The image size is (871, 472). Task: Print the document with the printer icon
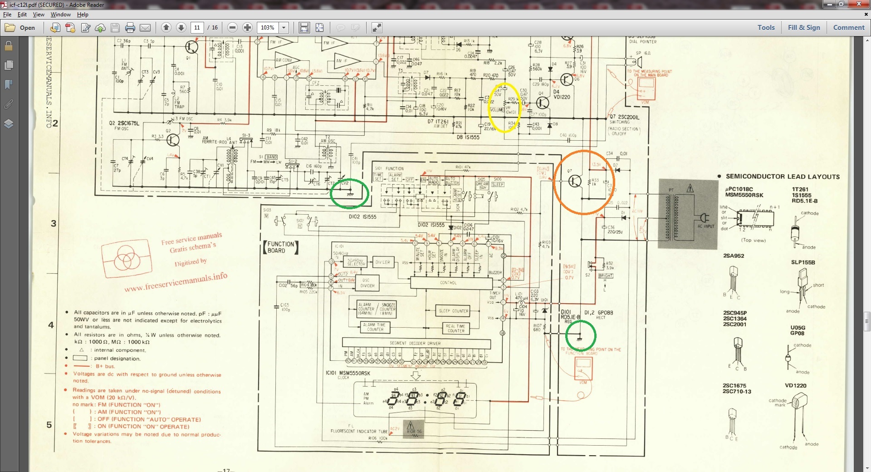pos(130,28)
